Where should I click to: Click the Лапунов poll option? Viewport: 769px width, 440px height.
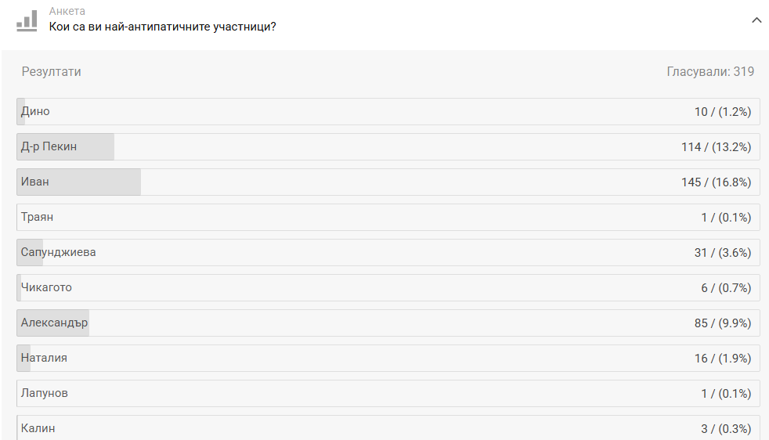(x=388, y=394)
